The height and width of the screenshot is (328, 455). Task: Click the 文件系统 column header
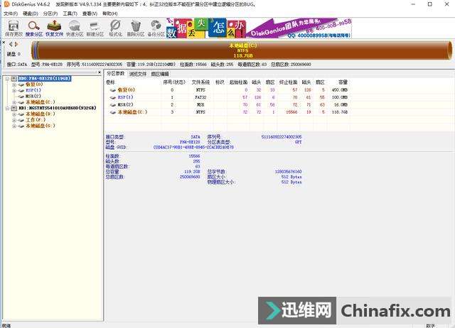(200, 82)
